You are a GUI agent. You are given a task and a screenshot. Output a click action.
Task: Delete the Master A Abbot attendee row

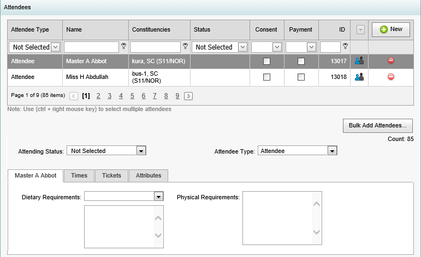[x=391, y=60]
